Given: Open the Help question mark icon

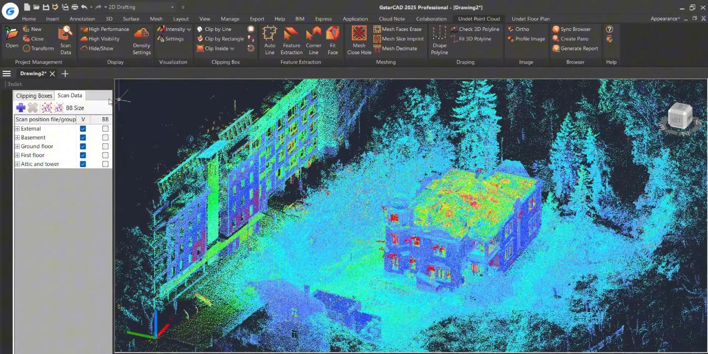Looking at the screenshot, I should (610, 29).
